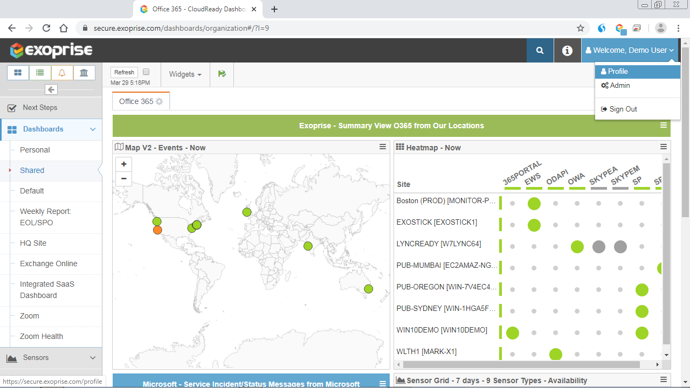
Task: Click the green map marker in India
Action: [x=308, y=246]
